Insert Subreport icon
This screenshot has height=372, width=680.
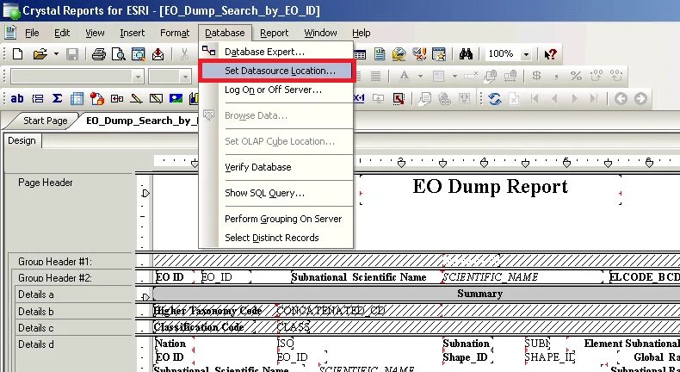117,99
